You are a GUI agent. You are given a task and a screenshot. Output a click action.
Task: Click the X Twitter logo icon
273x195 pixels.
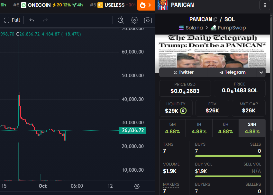point(175,72)
